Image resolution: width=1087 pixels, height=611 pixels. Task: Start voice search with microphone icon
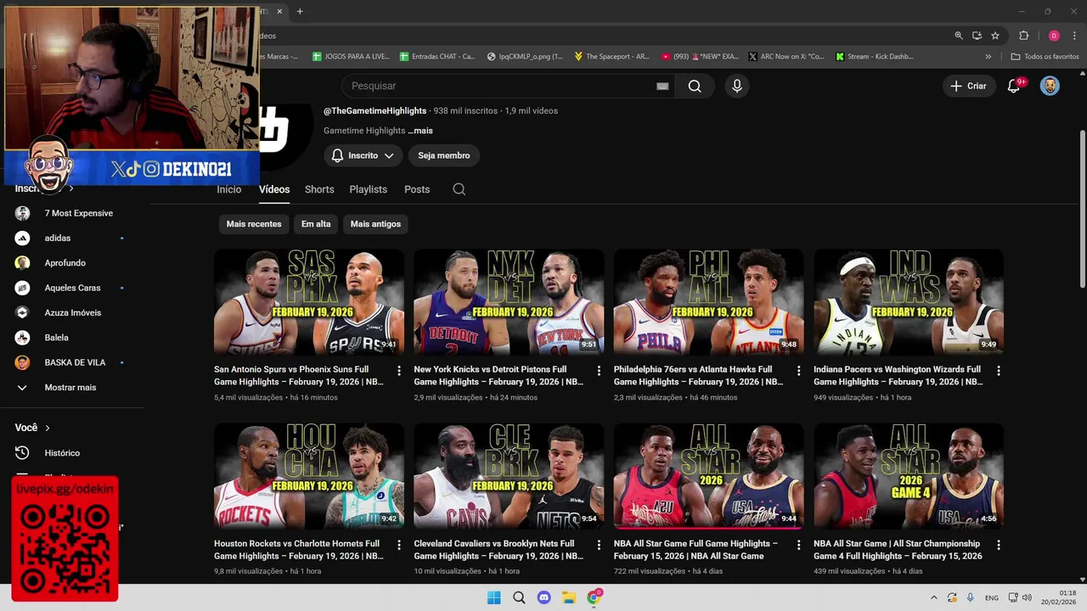pyautogui.click(x=736, y=86)
